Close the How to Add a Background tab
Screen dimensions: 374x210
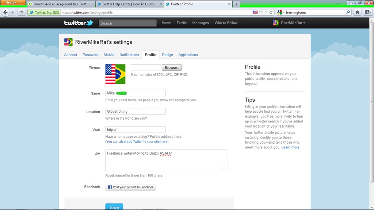92,4
